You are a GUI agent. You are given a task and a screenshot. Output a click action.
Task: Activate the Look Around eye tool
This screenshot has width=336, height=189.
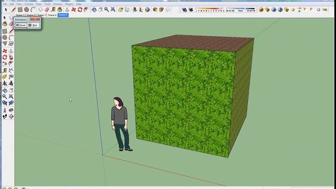11,110
